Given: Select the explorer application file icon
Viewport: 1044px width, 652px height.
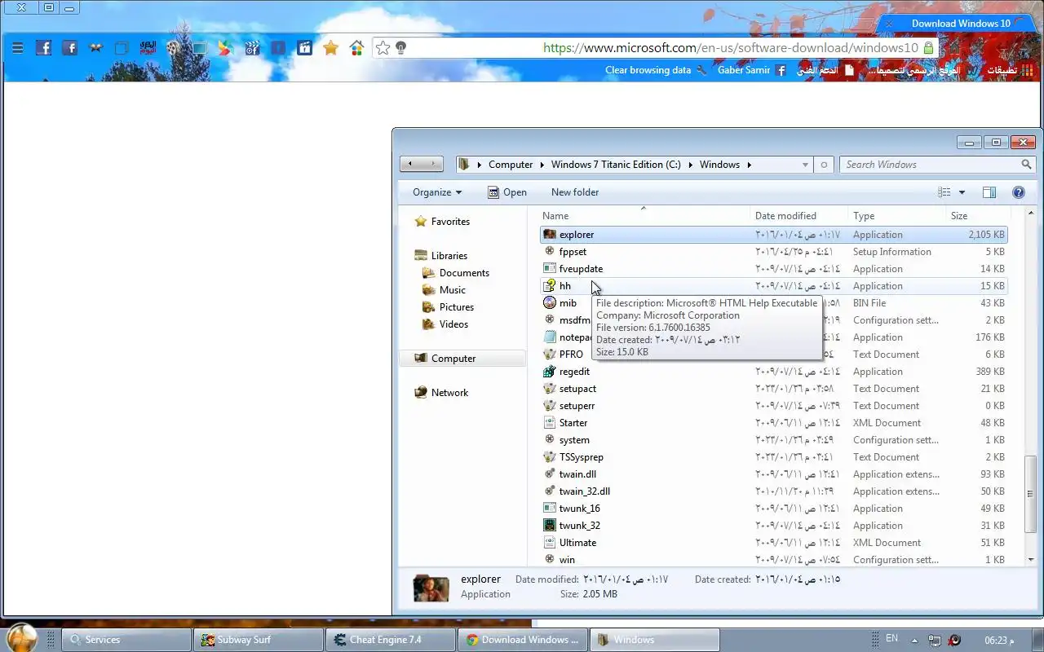Looking at the screenshot, I should tap(550, 235).
